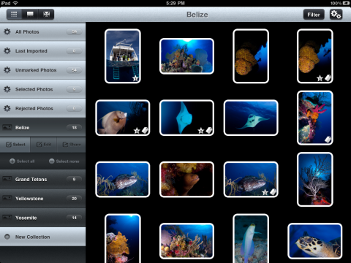Click the Yellowstone collection icon

click(x=7, y=198)
